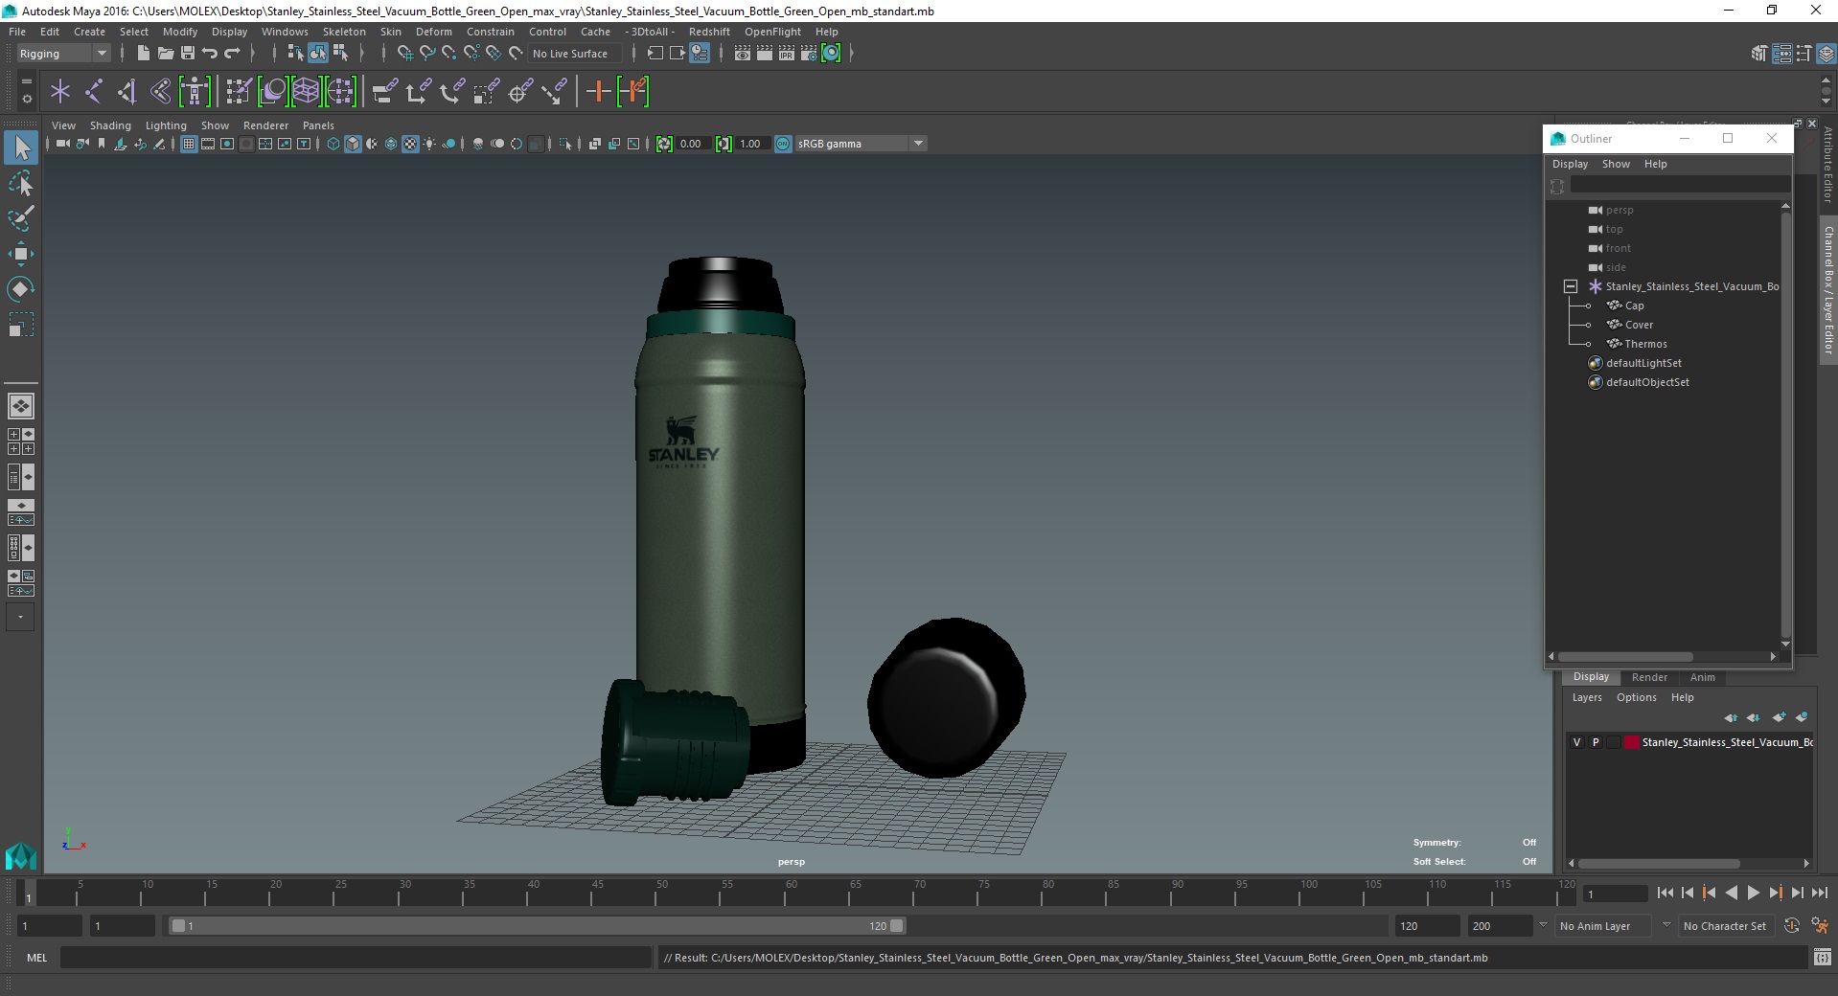Image resolution: width=1838 pixels, height=996 pixels.
Task: Toggle the viewport grid display
Action: click(189, 144)
